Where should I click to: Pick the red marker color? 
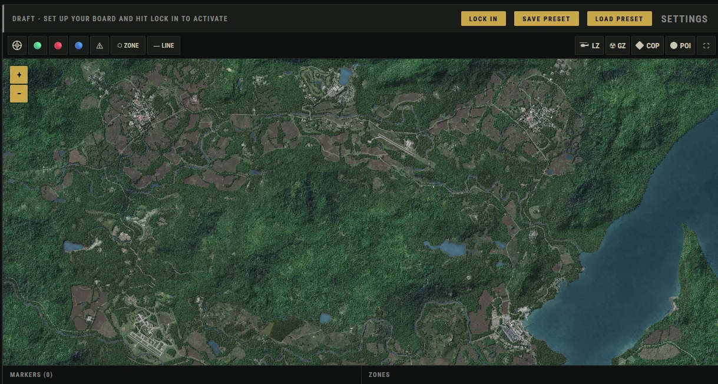coord(58,45)
